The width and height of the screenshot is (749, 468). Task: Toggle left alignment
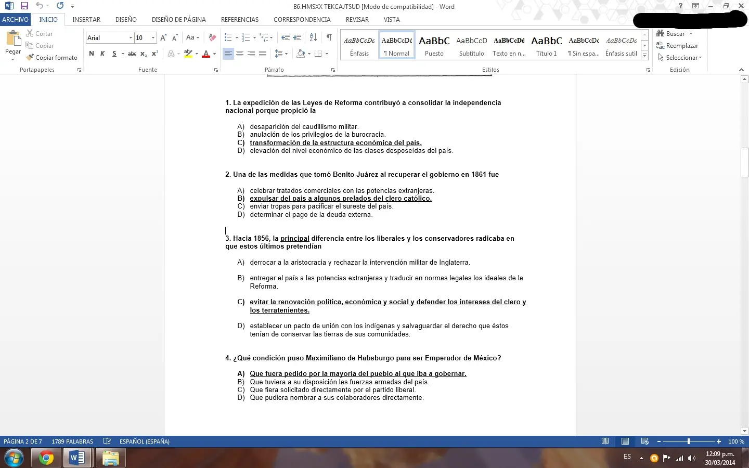[x=228, y=54]
